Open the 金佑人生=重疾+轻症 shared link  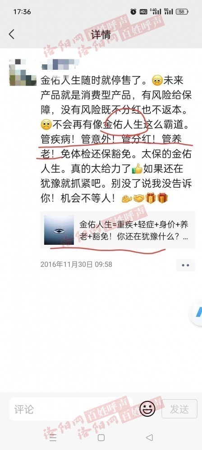118,230
